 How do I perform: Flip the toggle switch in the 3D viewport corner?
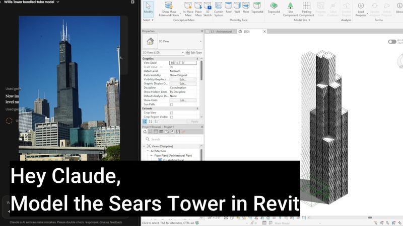[392, 42]
